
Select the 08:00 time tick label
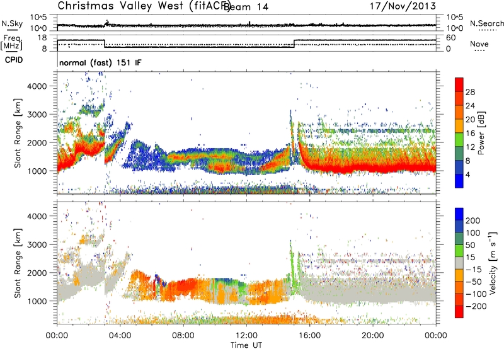coord(183,336)
